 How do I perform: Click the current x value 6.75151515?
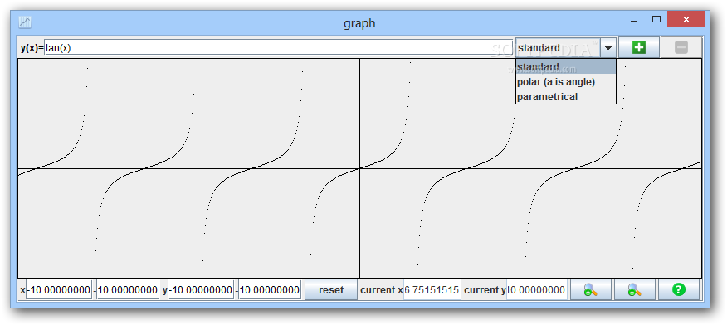click(x=432, y=290)
